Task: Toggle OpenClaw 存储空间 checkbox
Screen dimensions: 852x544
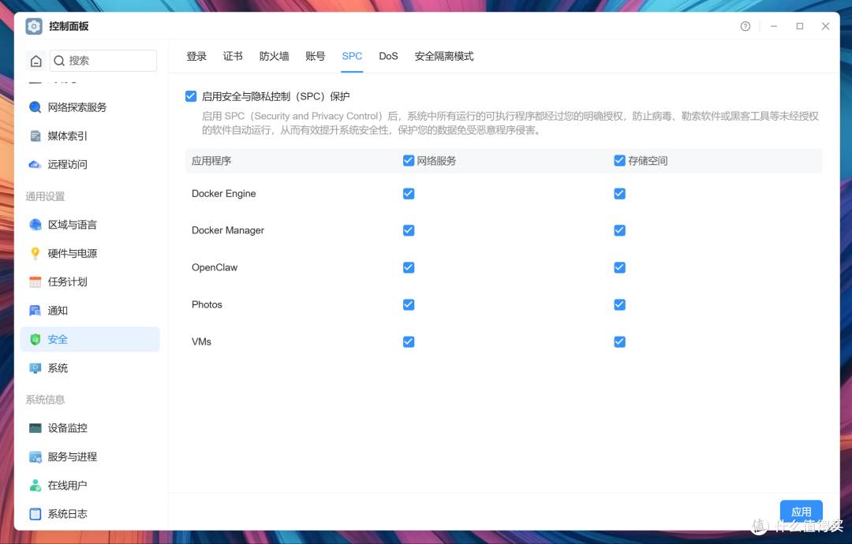Action: [x=619, y=267]
